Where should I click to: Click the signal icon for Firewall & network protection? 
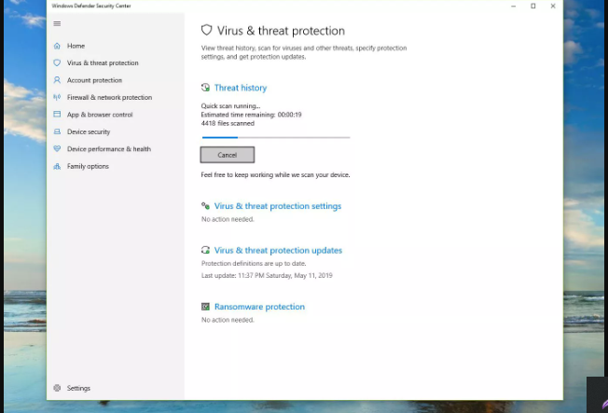57,97
